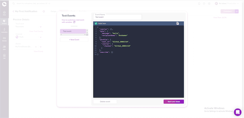Expand the Channel Push dropdown
Viewport: 244px width, 118px height.
click(41, 37)
